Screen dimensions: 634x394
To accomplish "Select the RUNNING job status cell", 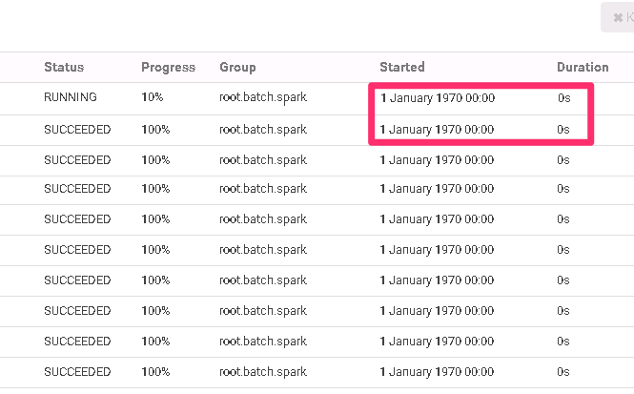I will point(70,98).
